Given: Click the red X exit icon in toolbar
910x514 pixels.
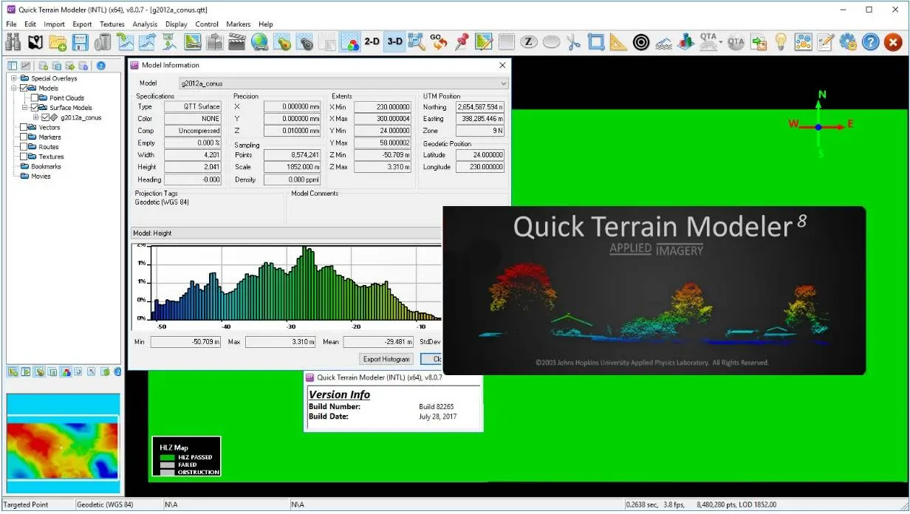Looking at the screenshot, I should point(893,42).
